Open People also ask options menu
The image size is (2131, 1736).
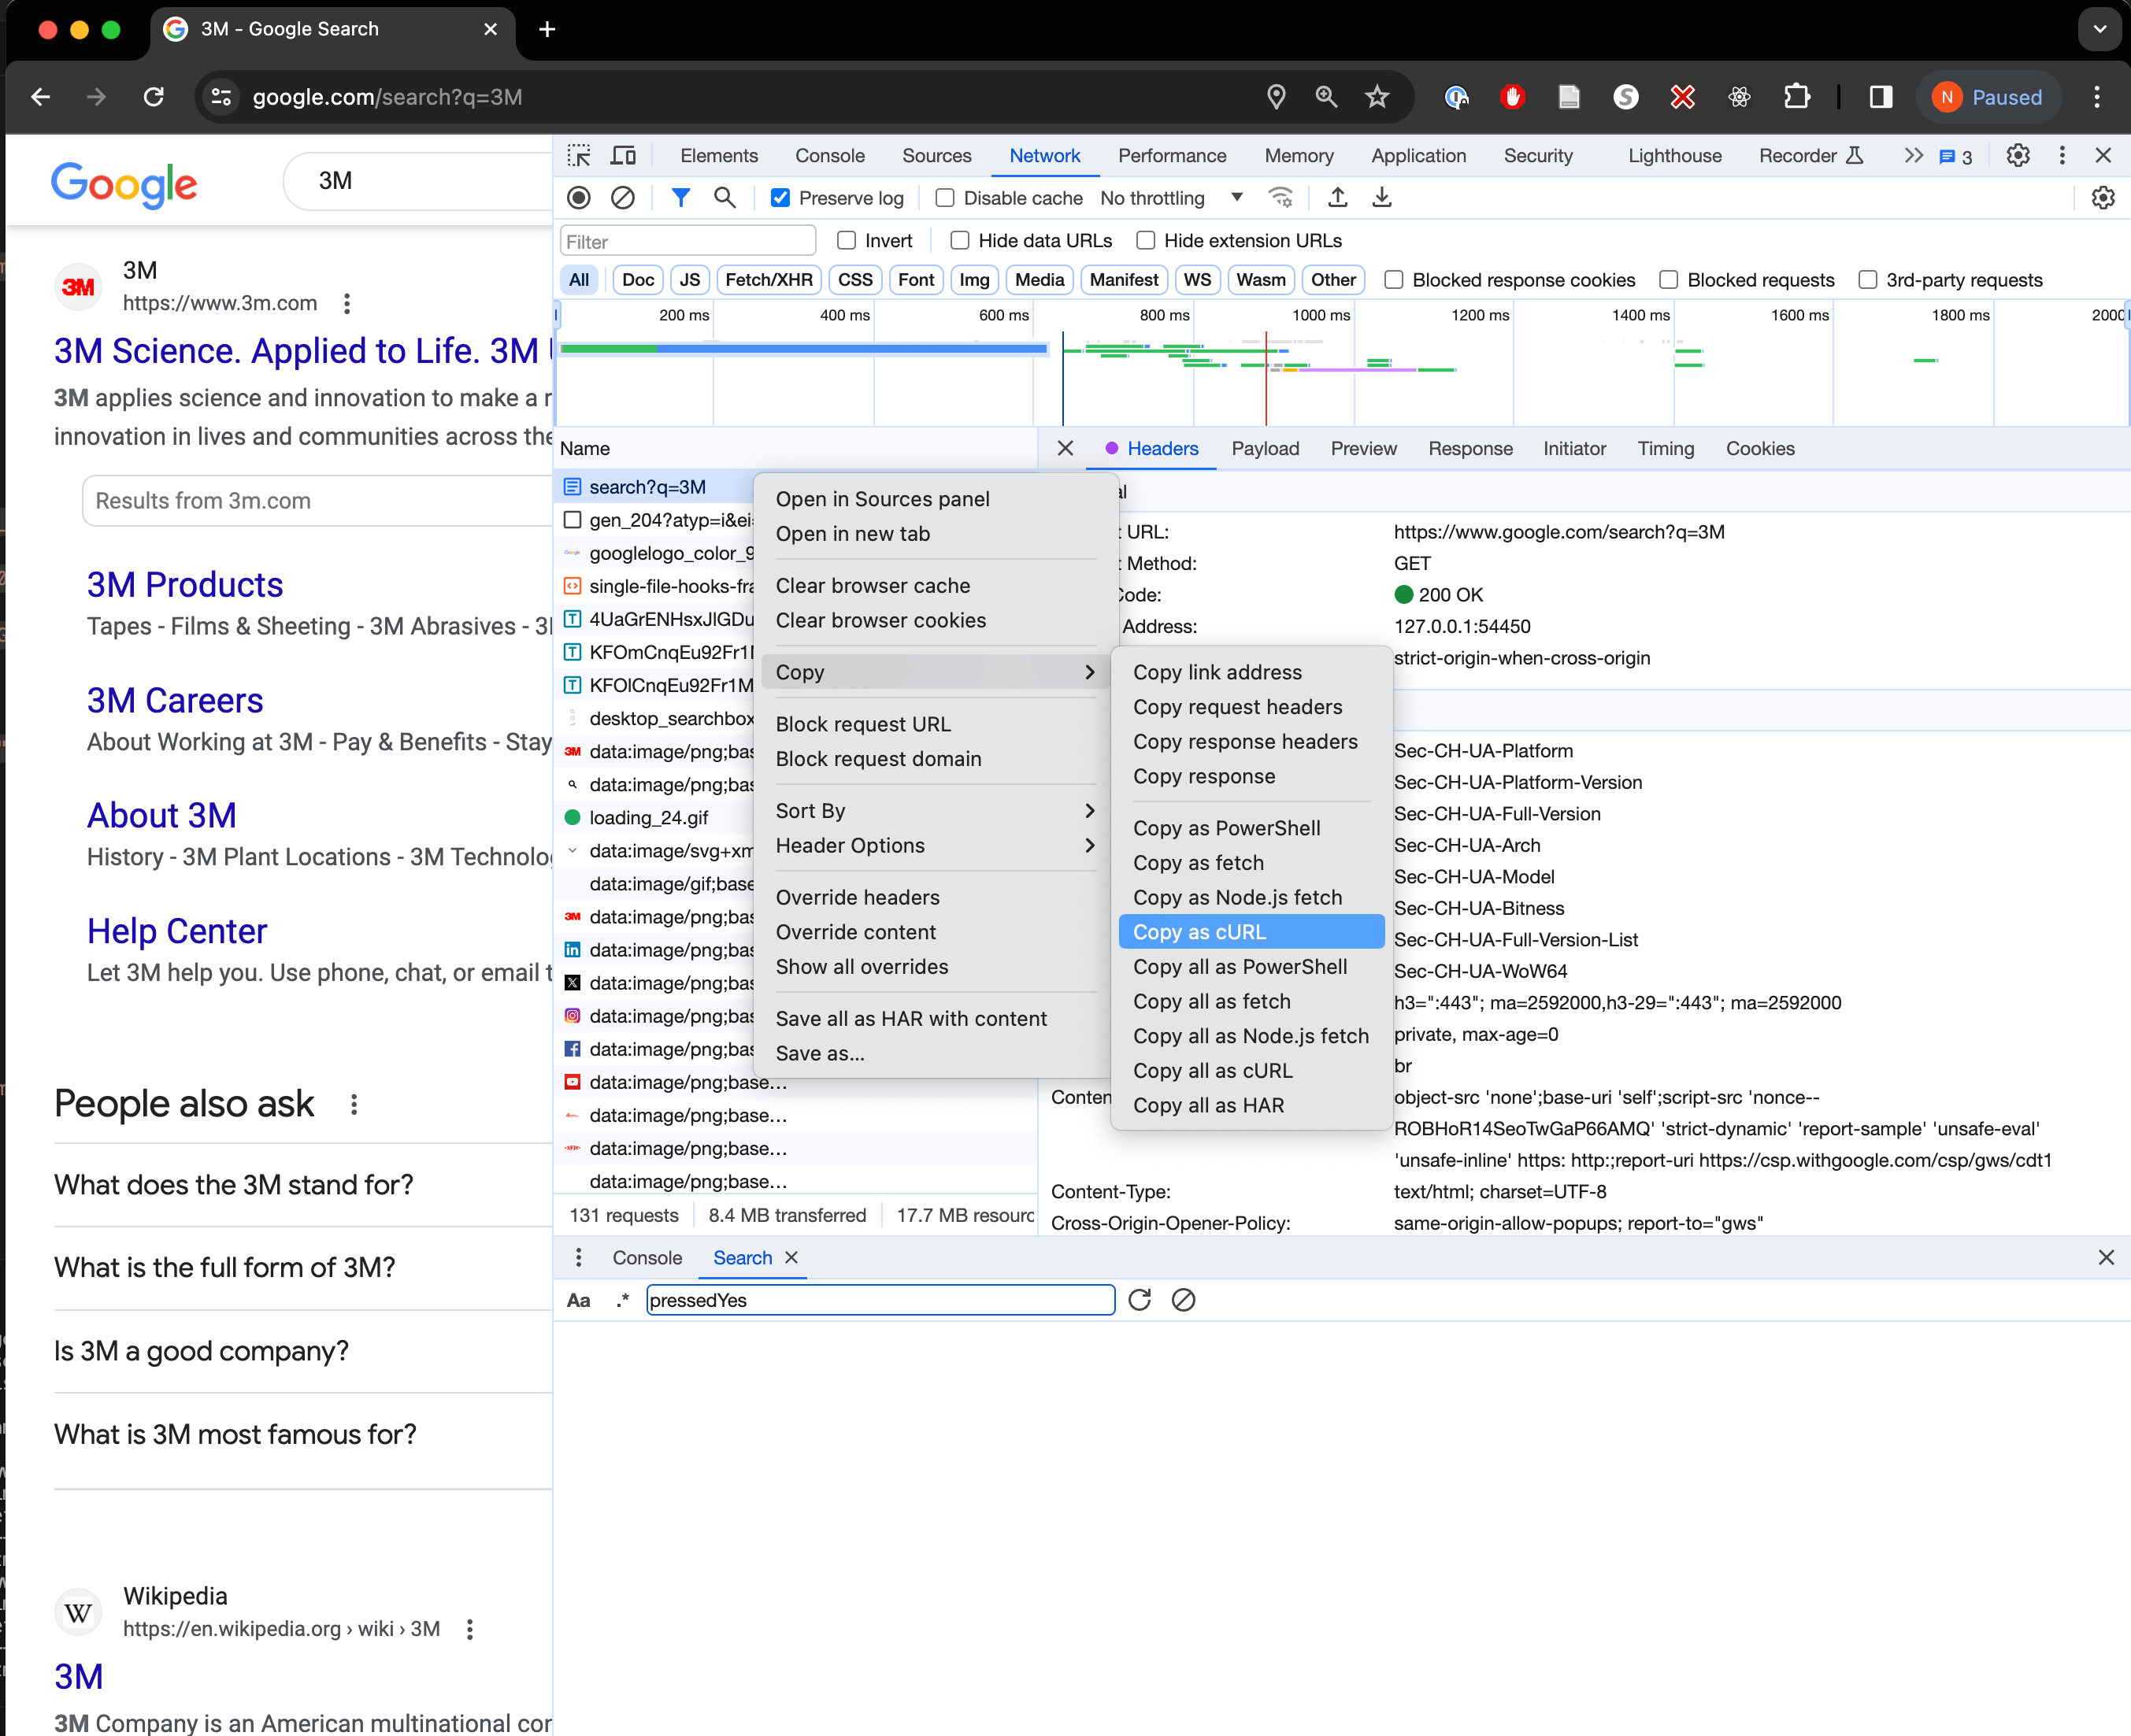(x=354, y=1104)
